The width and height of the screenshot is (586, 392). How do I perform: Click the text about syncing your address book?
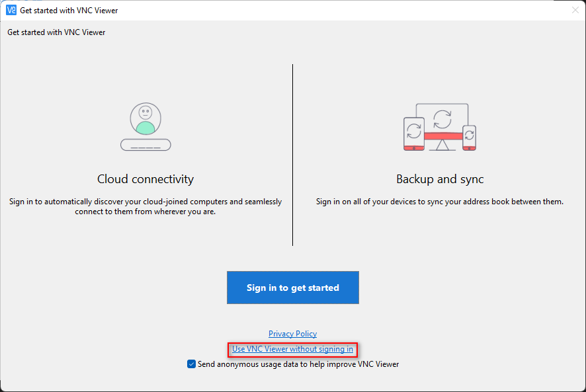pos(439,202)
